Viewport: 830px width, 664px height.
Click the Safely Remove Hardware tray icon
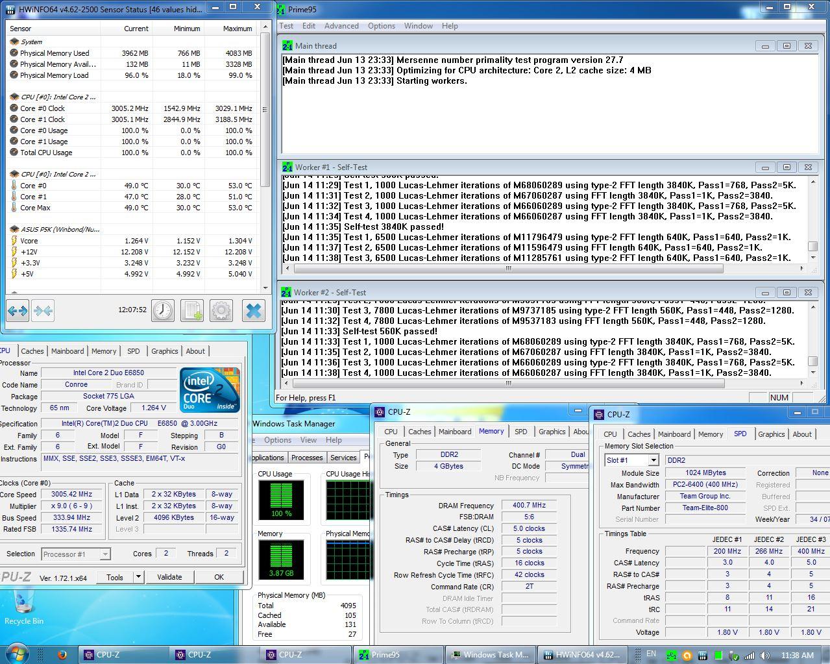pyautogui.click(x=734, y=655)
